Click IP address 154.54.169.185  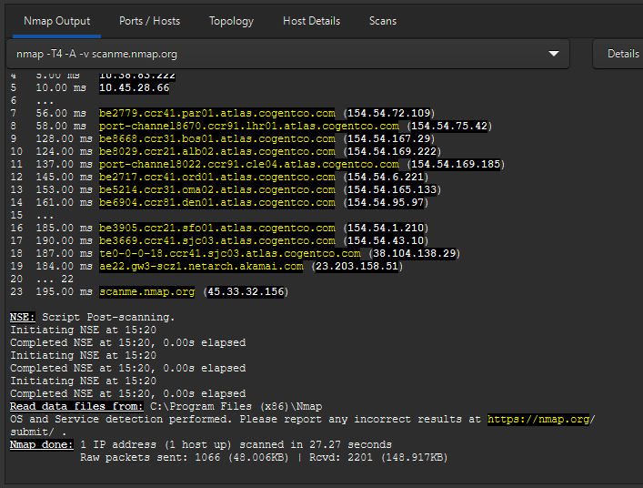coord(456,164)
